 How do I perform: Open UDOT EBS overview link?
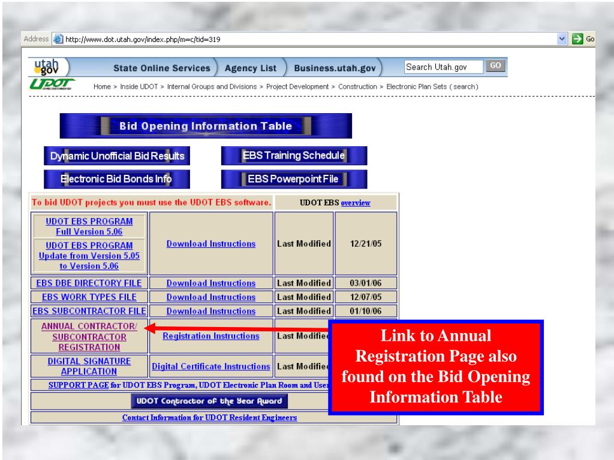point(355,202)
